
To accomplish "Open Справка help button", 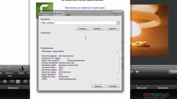I will (113, 86).
